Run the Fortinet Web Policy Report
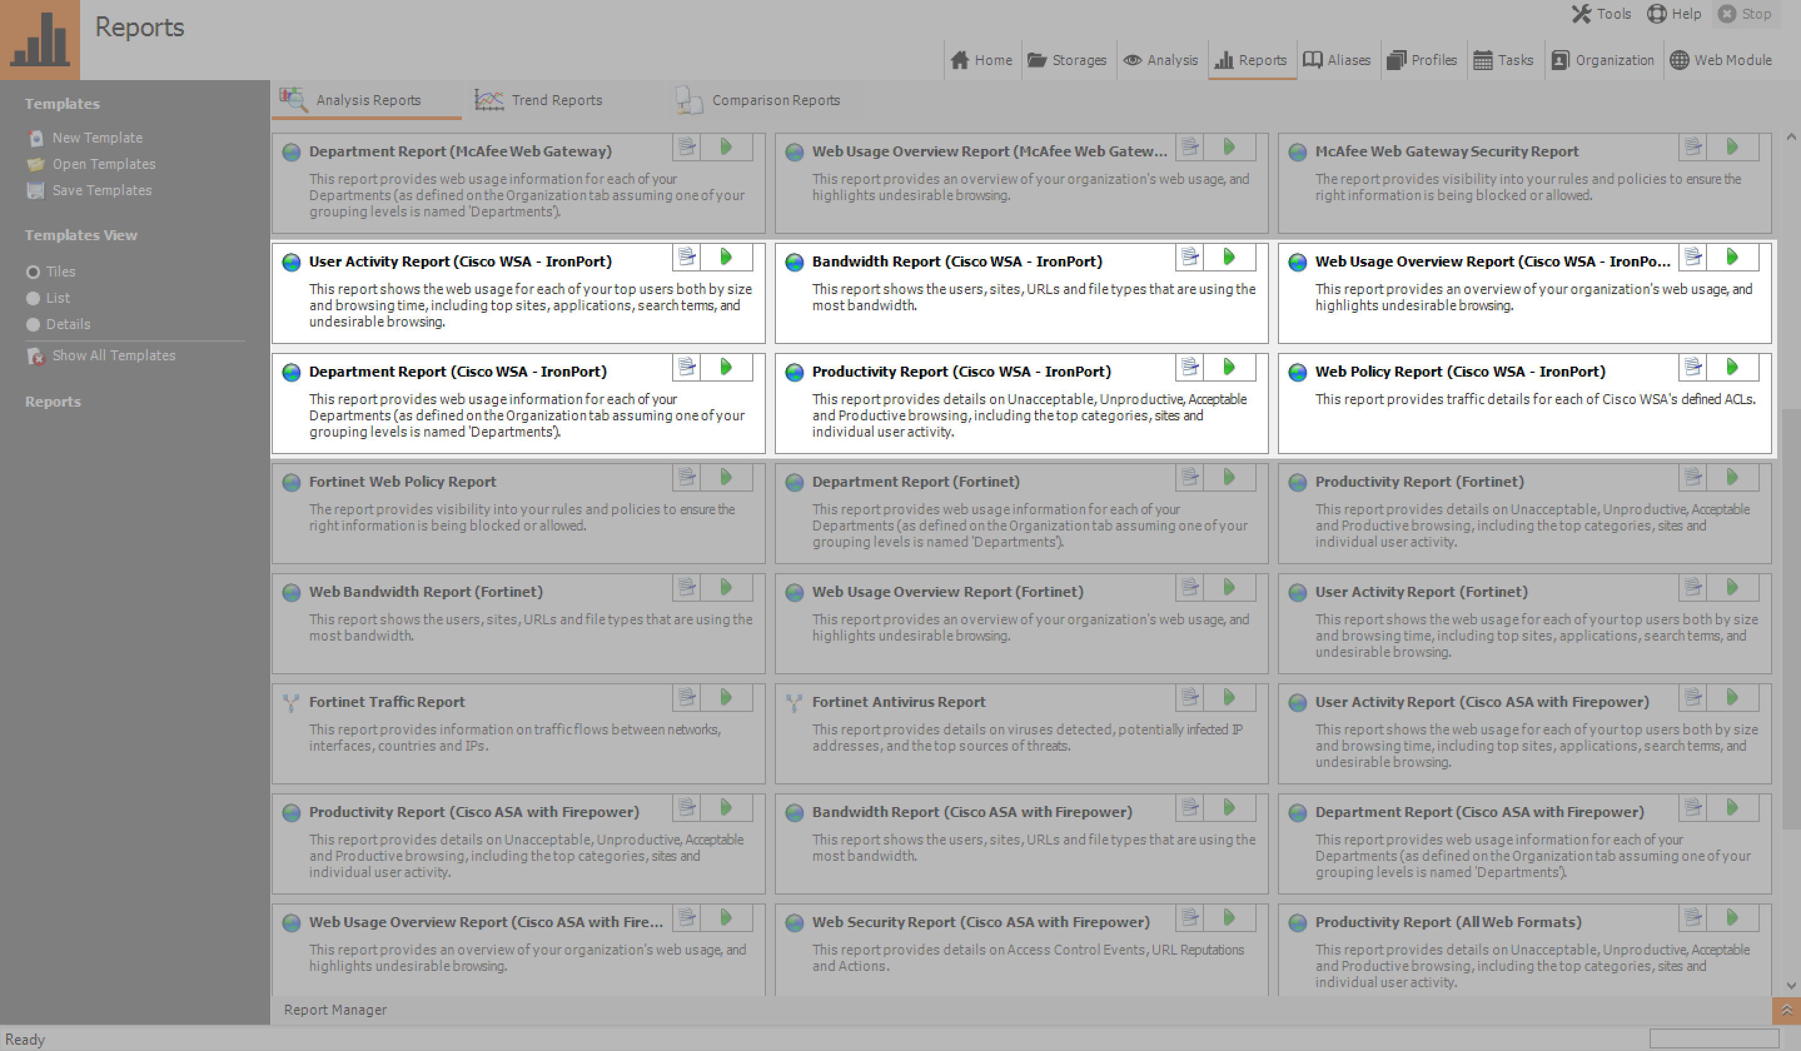Screen dimensions: 1801x1051 (x=726, y=477)
